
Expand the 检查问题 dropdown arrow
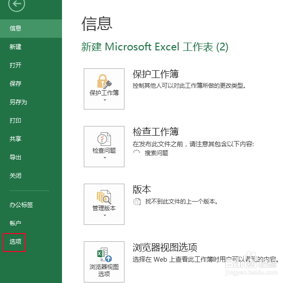[105, 157]
